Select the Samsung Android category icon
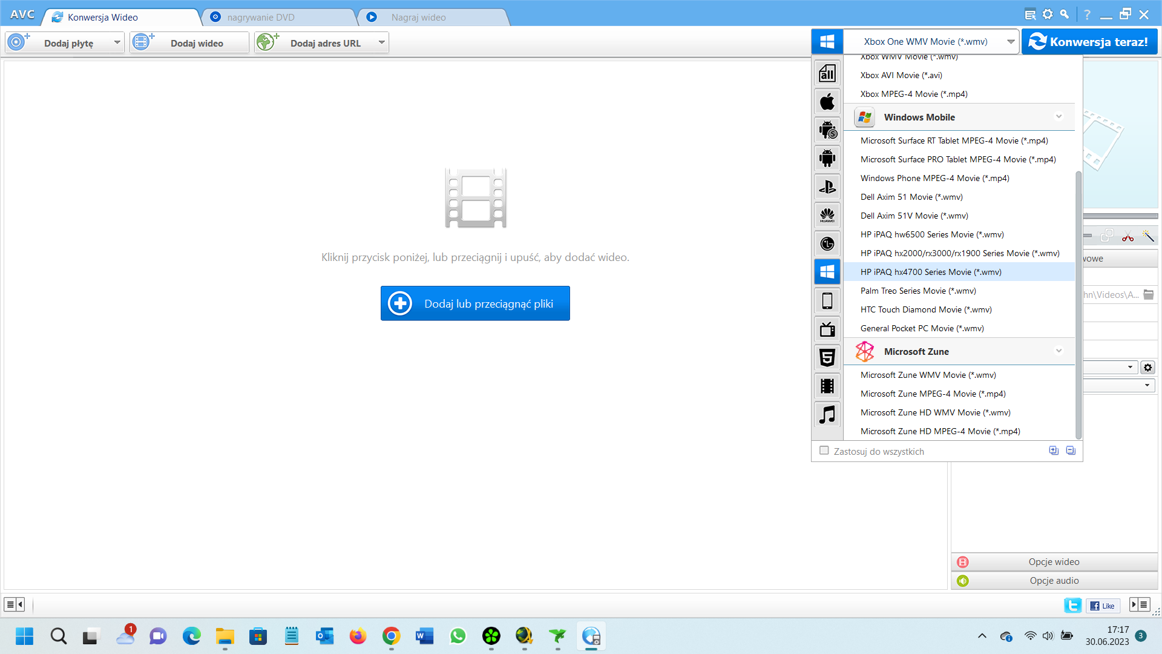The width and height of the screenshot is (1162, 654). coord(827,130)
